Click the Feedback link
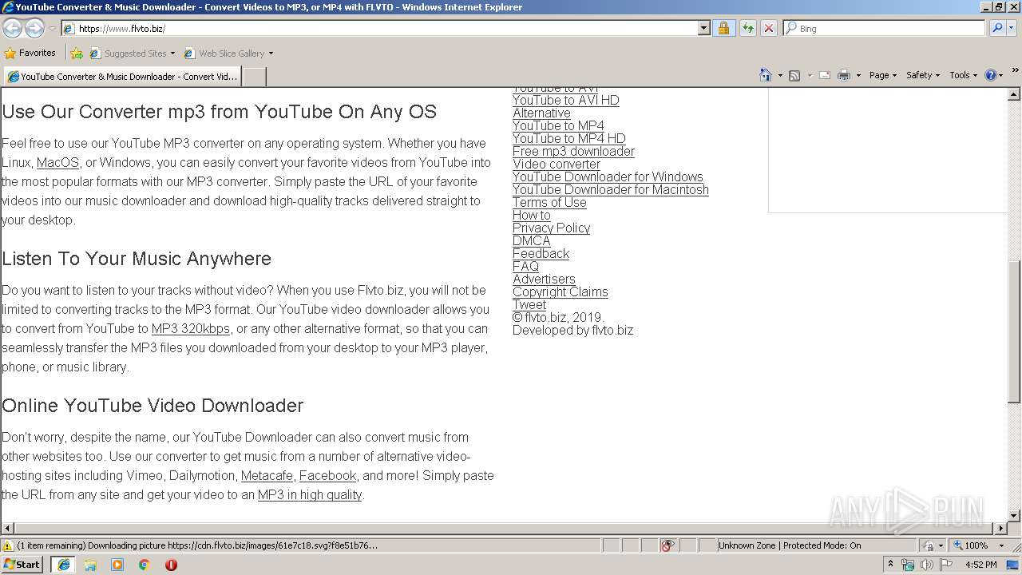Image resolution: width=1022 pixels, height=575 pixels. 541,253
